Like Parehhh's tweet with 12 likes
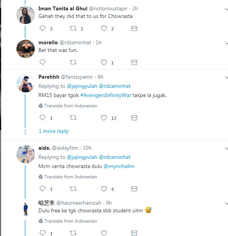Screen dimensions: 228x236 [x=104, y=118]
